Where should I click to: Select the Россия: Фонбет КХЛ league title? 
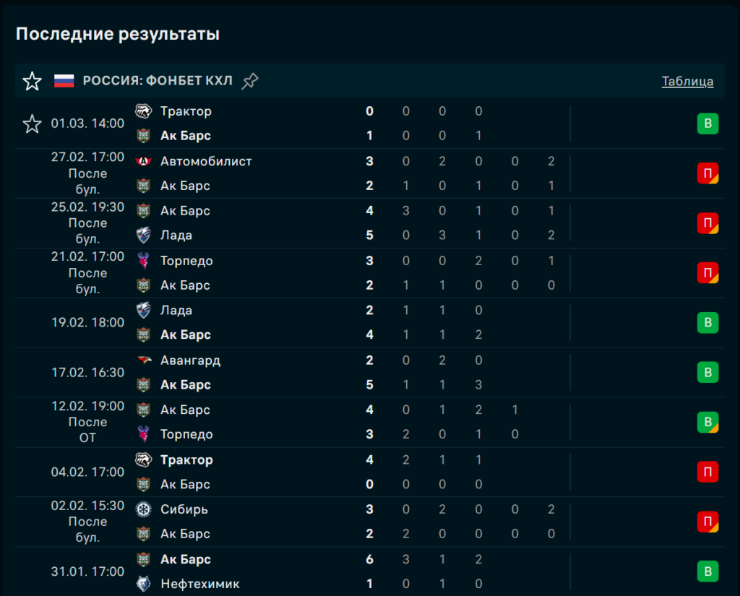[x=158, y=81]
